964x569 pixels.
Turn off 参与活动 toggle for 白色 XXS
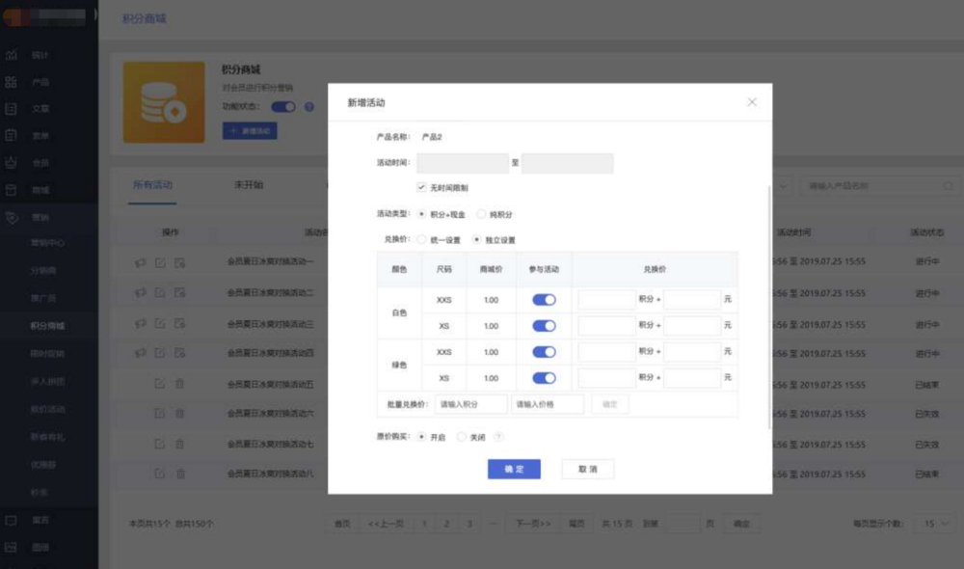544,300
